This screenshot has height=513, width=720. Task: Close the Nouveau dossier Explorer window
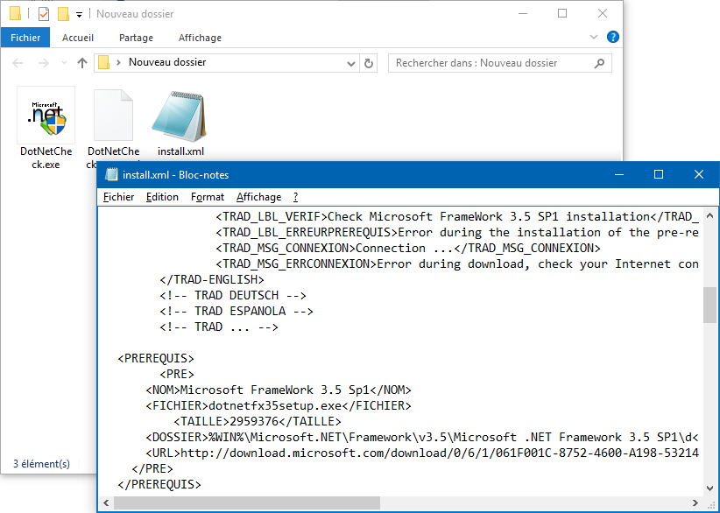tap(603, 14)
